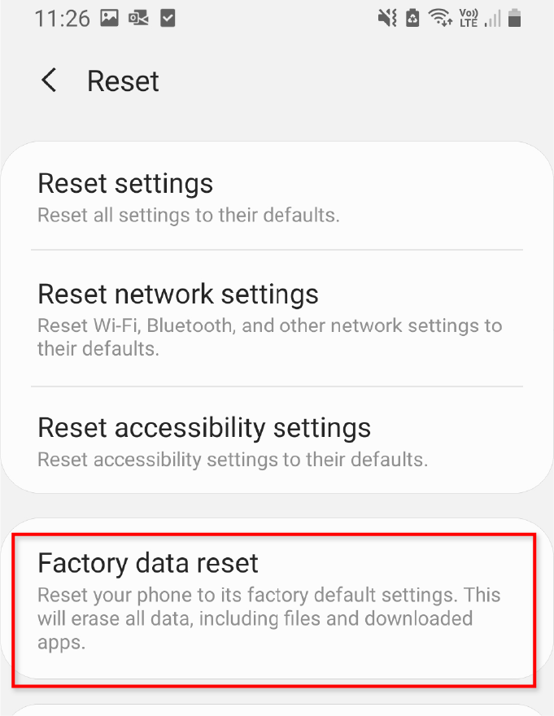Tap 'Reset accessibility settings to their defaults' text

pos(233,460)
